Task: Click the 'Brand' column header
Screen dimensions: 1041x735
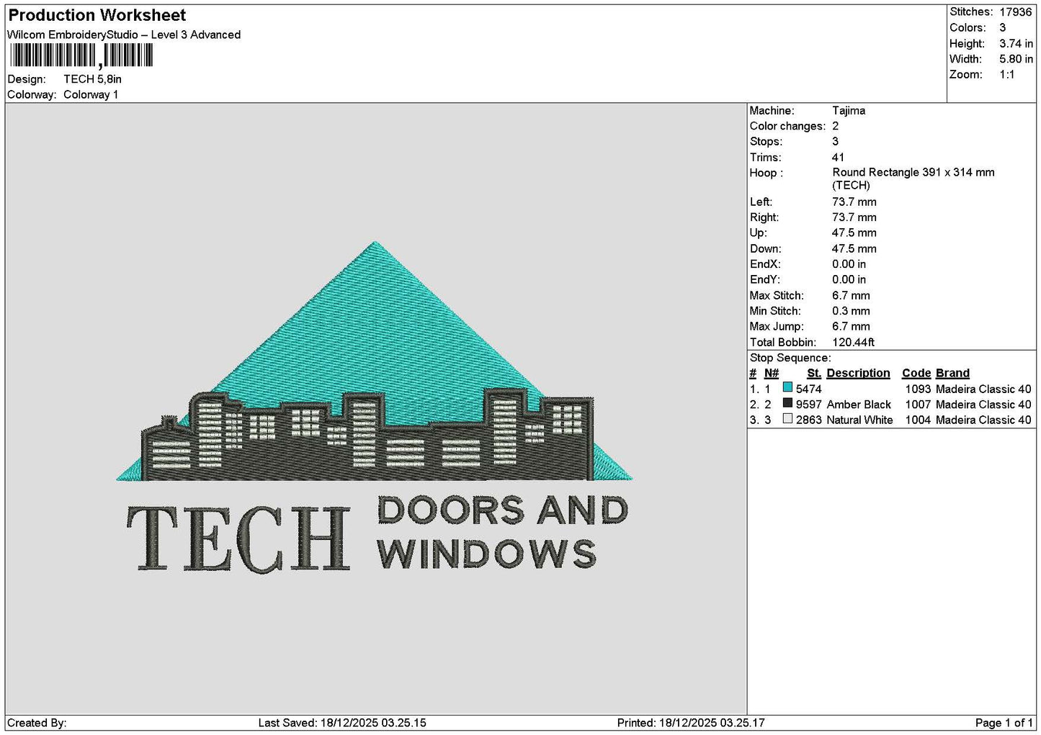Action: tap(952, 373)
